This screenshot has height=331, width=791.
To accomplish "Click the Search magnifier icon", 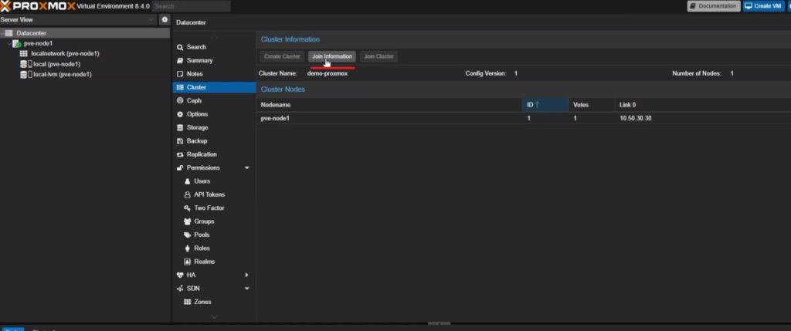I will [180, 47].
